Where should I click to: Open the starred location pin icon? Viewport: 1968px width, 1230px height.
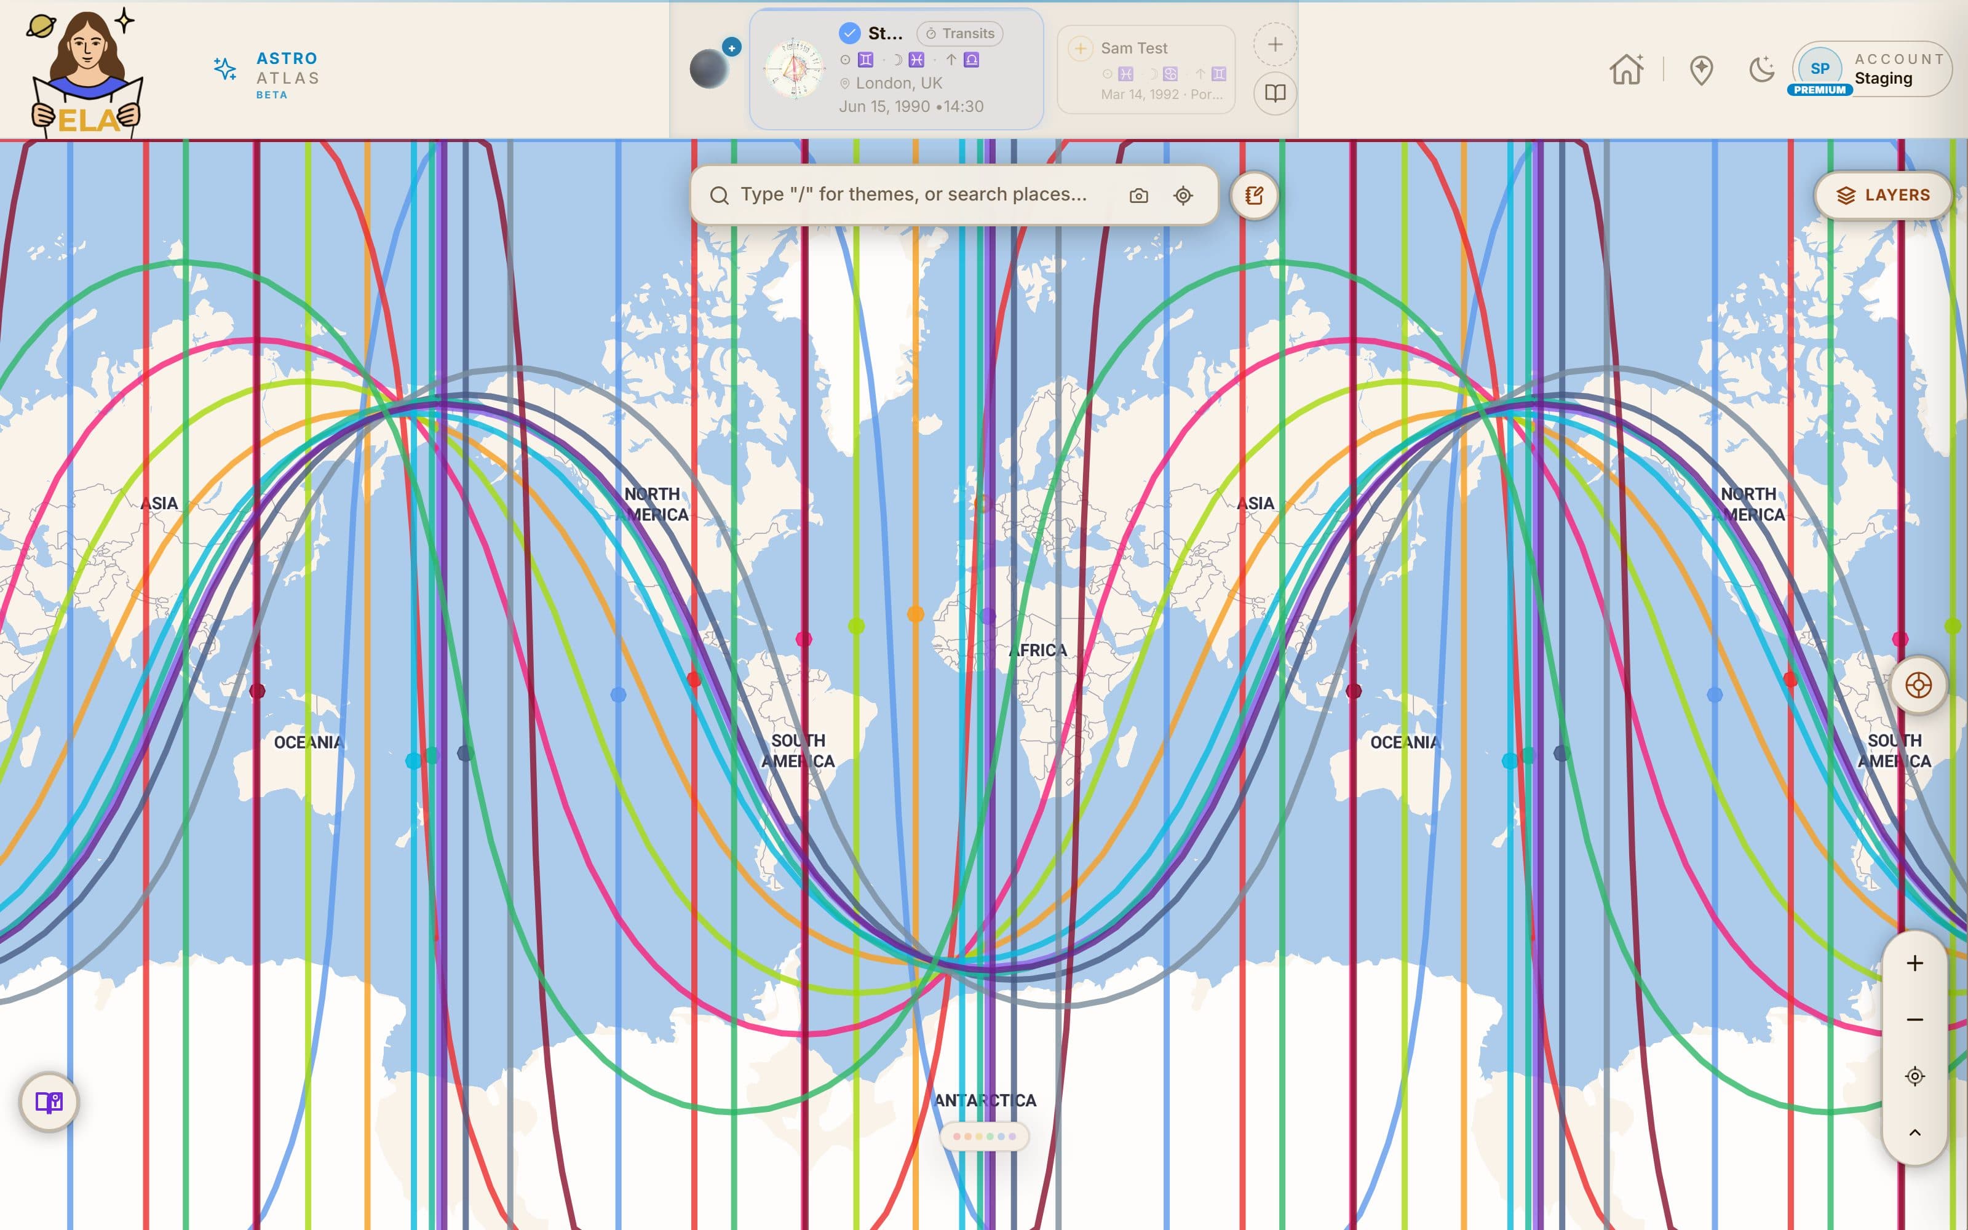pyautogui.click(x=1701, y=70)
